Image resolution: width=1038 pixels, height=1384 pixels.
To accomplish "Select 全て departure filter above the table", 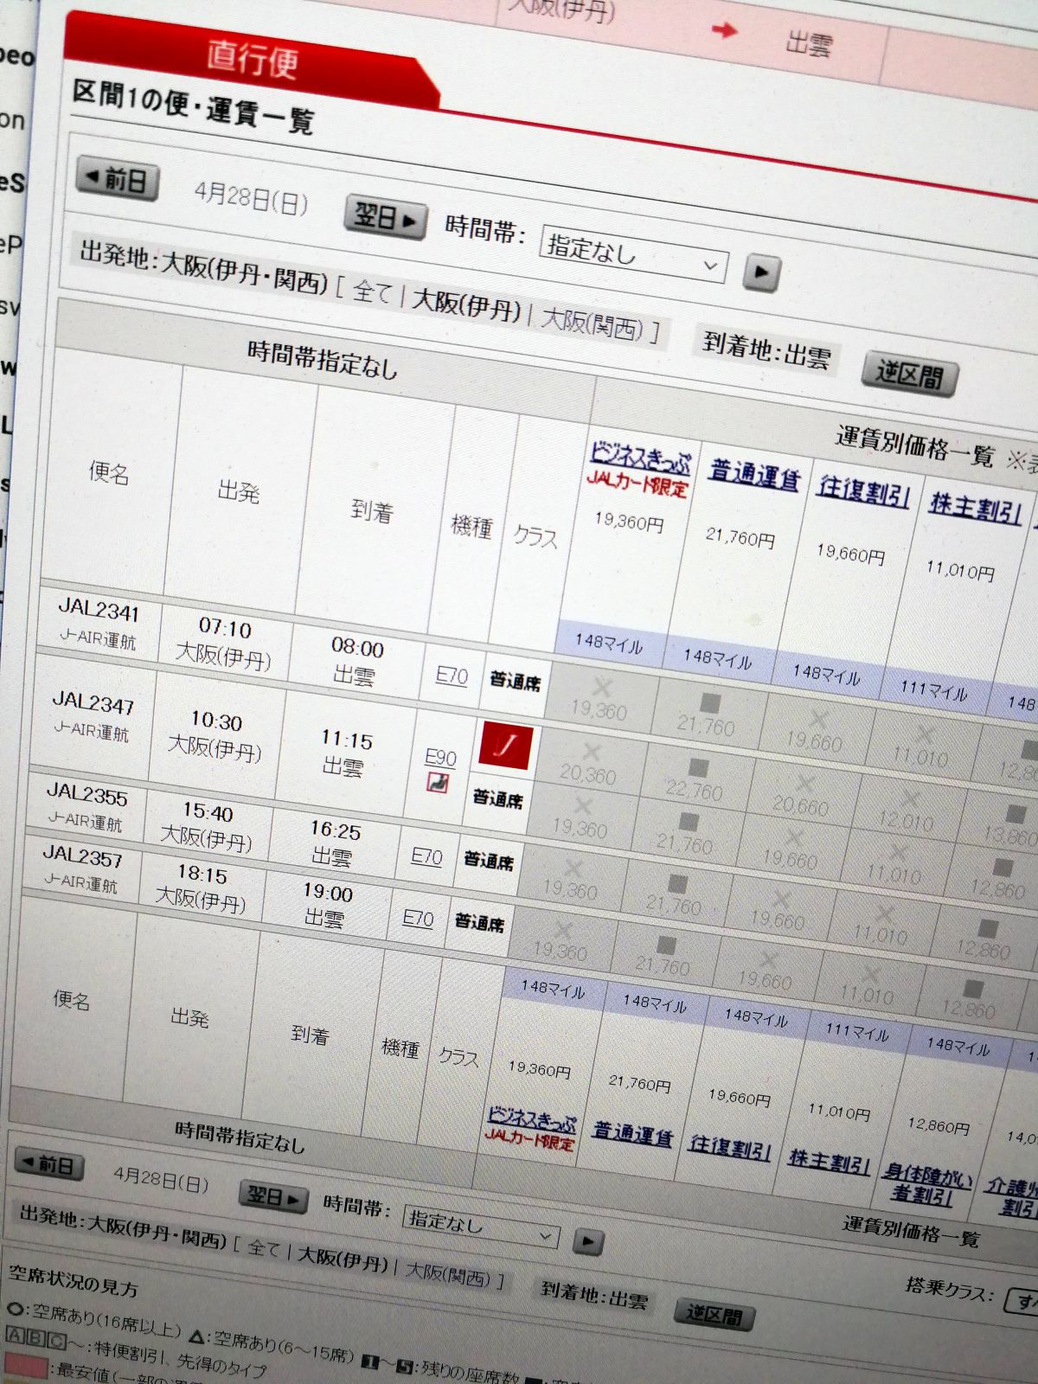I will [373, 293].
